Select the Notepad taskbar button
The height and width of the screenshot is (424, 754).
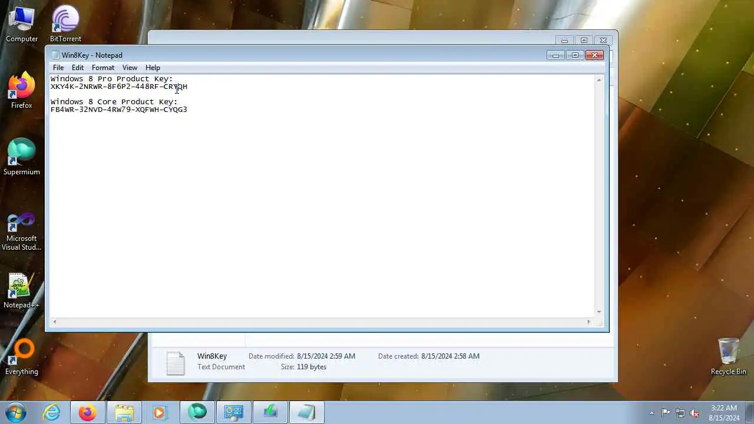pos(307,413)
